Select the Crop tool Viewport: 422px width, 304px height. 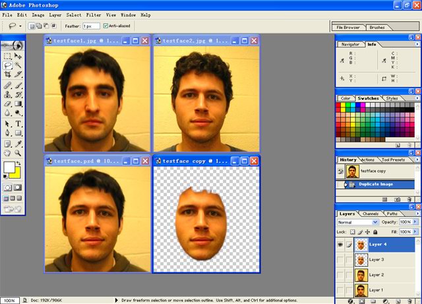coord(8,75)
